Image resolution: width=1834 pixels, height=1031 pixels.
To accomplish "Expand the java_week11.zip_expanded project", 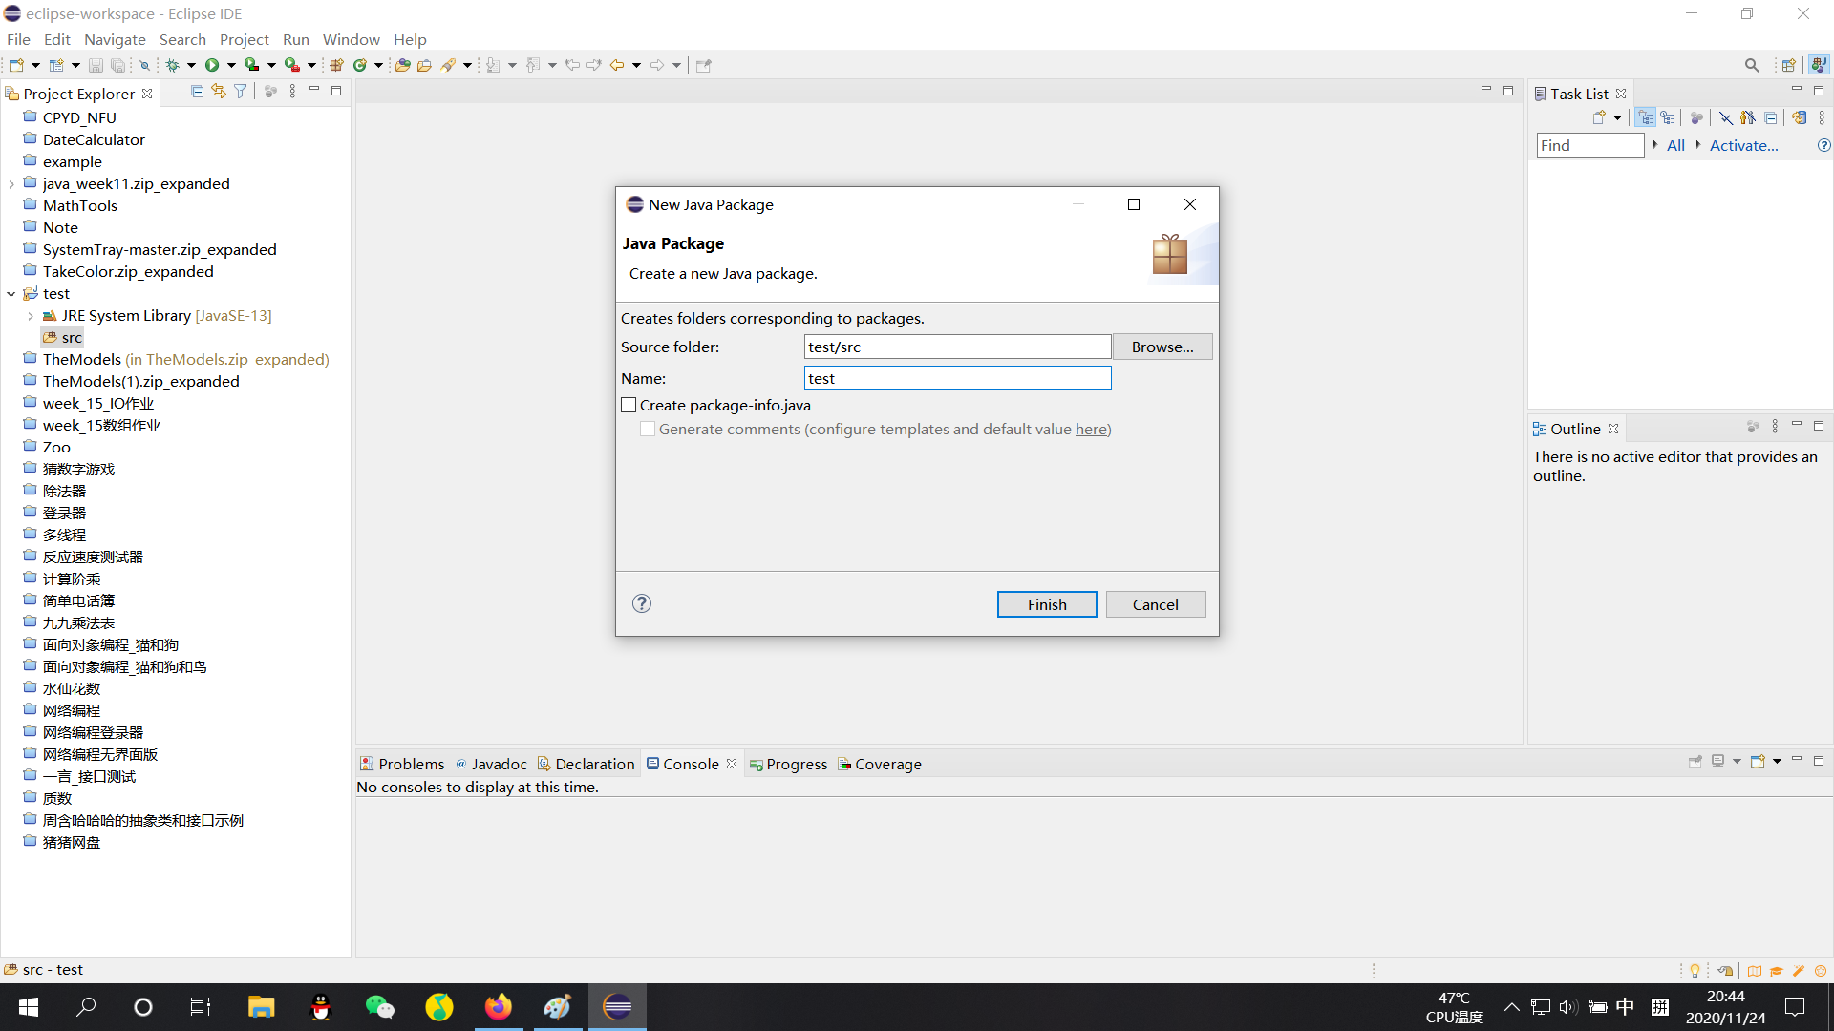I will point(11,183).
